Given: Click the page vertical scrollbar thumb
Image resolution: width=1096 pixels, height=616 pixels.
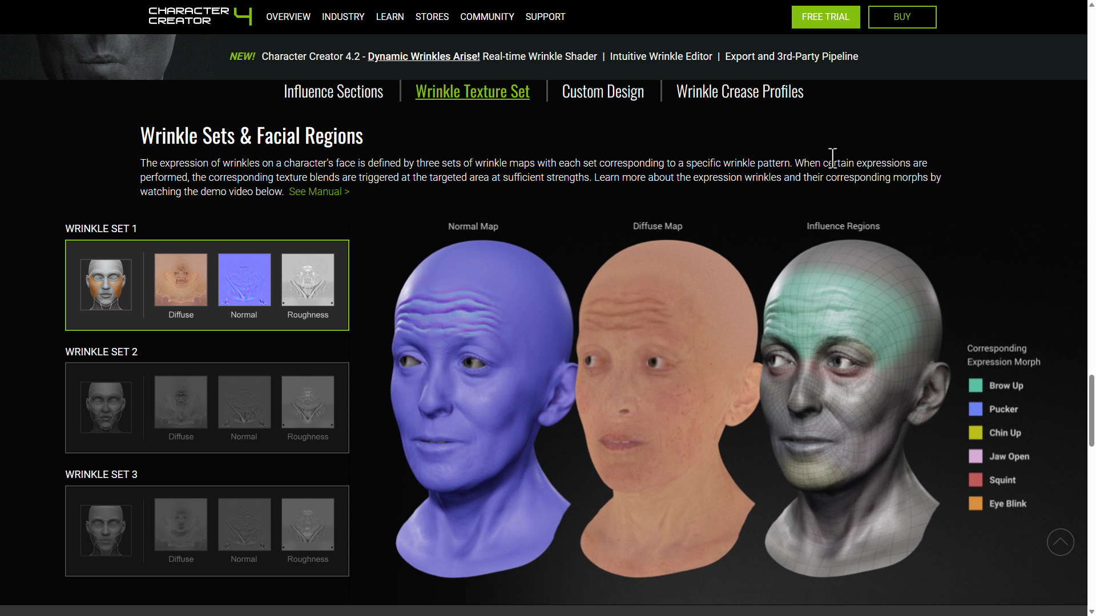Looking at the screenshot, I should coord(1091,411).
